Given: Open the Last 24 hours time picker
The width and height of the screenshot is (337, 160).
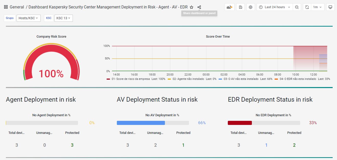Looking at the screenshot, I should pos(275,7).
